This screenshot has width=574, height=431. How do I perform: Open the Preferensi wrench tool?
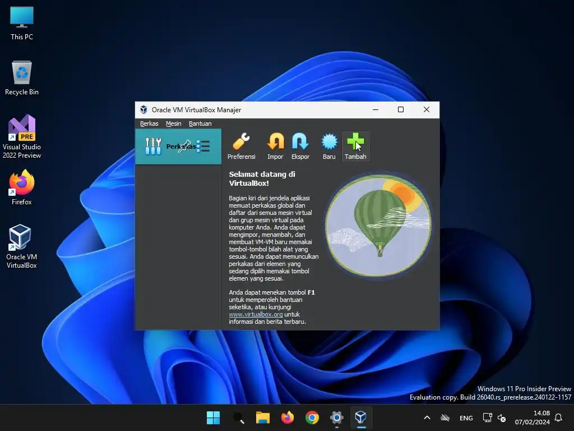coord(241,146)
